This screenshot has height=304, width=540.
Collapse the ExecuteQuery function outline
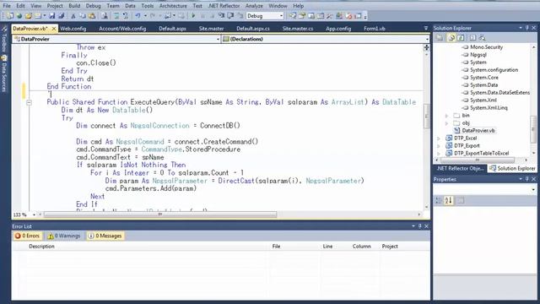[29, 102]
